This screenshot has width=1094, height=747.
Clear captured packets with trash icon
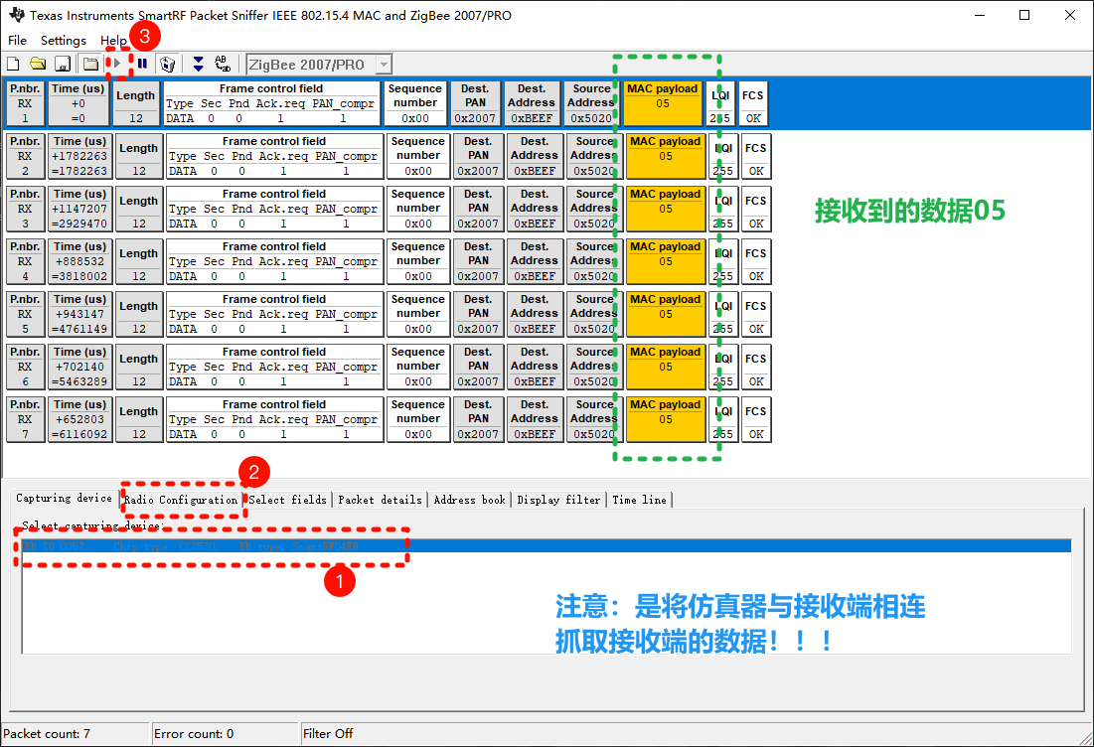[168, 65]
